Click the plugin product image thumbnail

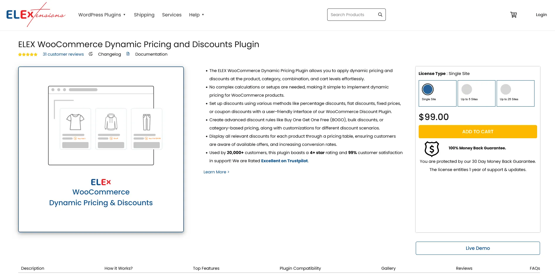click(101, 149)
